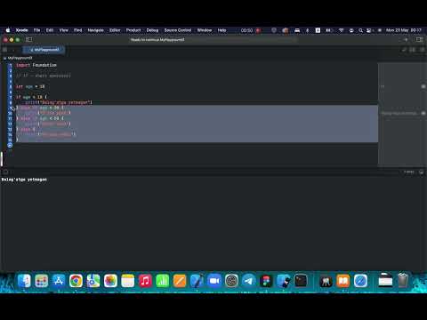Open the Product menu

tap(133, 30)
